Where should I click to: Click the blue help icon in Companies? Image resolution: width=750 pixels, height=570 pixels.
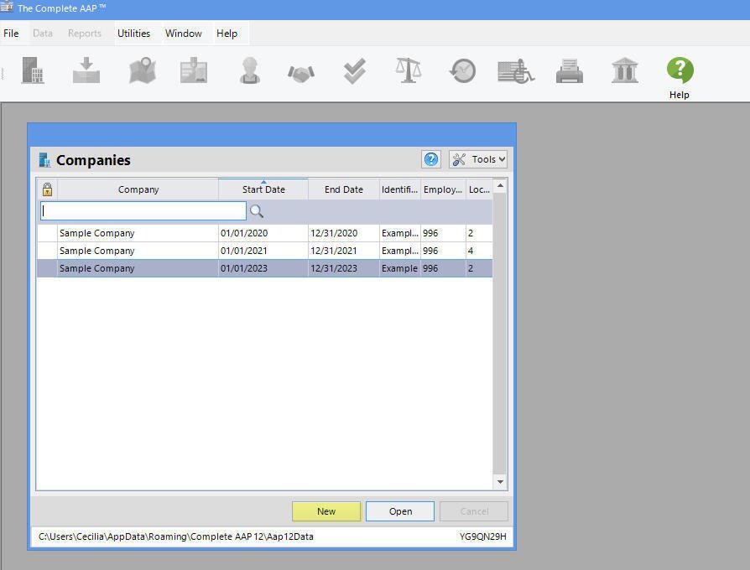pos(431,159)
